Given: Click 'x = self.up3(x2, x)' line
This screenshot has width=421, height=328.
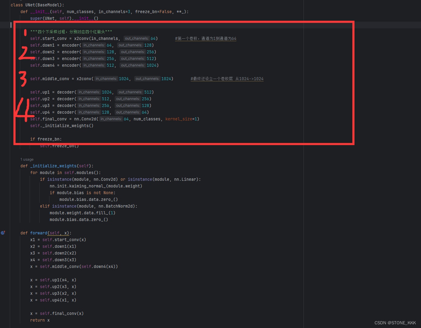Looking at the screenshot, I should [x=53, y=293].
